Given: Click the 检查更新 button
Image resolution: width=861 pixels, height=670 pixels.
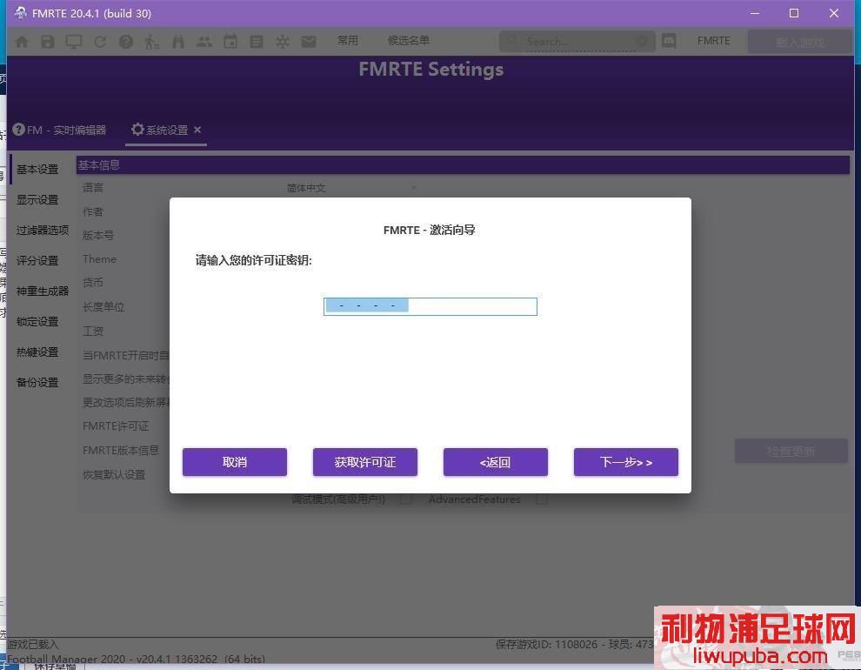Looking at the screenshot, I should (791, 451).
